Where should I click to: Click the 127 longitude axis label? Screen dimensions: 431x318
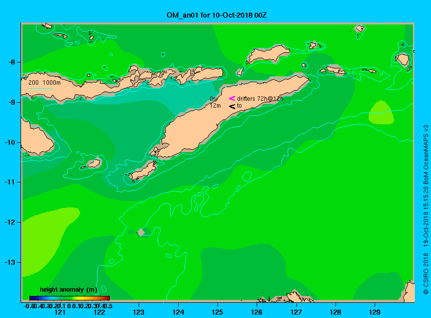[296, 312]
